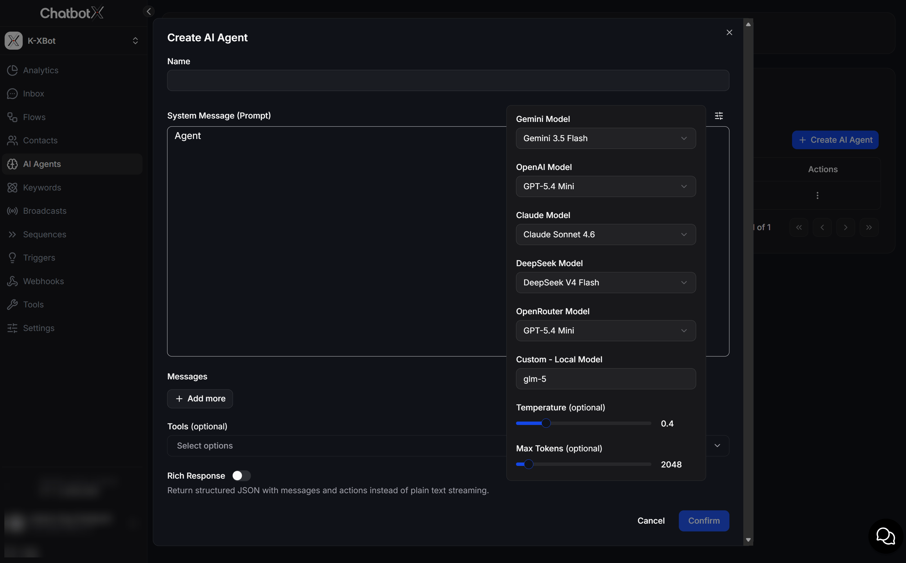The height and width of the screenshot is (563, 906).
Task: Click the Webhooks icon in sidebar
Action: (12, 282)
